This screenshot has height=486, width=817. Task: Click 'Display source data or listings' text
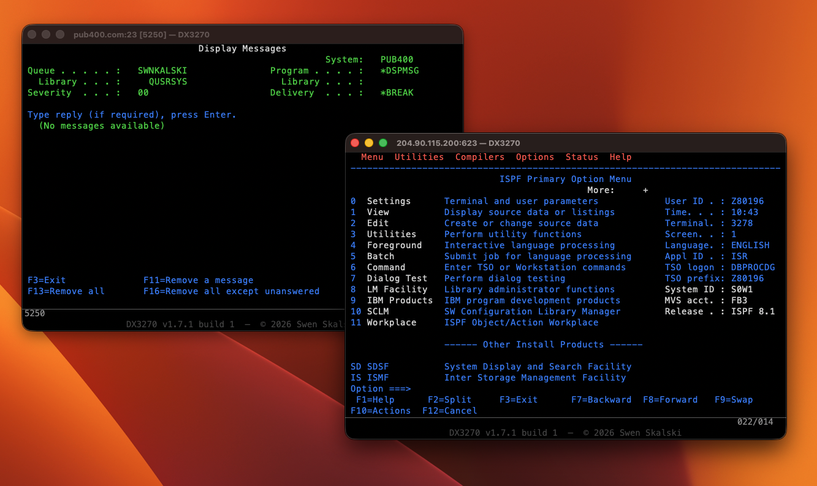coord(530,212)
